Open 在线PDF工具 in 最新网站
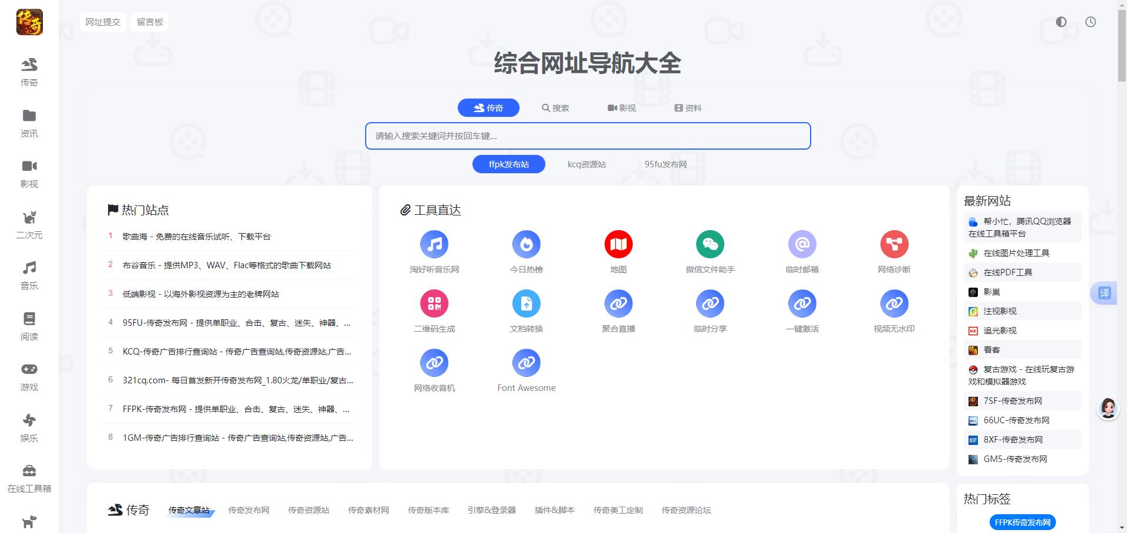1127x533 pixels. [x=1023, y=272]
